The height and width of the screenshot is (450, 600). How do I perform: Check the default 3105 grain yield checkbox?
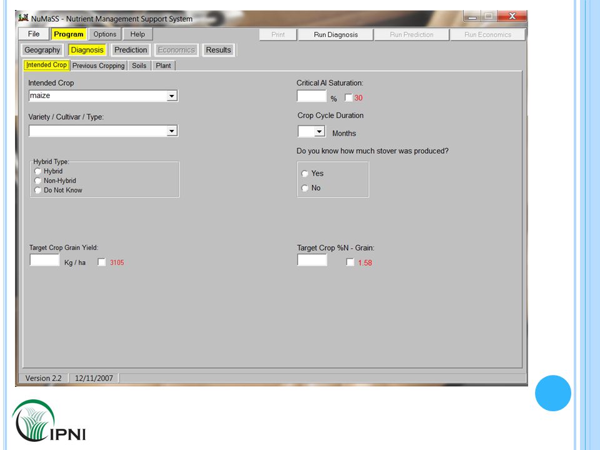[101, 262]
